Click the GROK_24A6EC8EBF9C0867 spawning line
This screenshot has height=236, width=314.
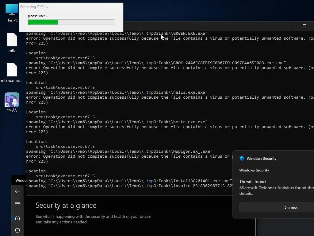(x=156, y=63)
